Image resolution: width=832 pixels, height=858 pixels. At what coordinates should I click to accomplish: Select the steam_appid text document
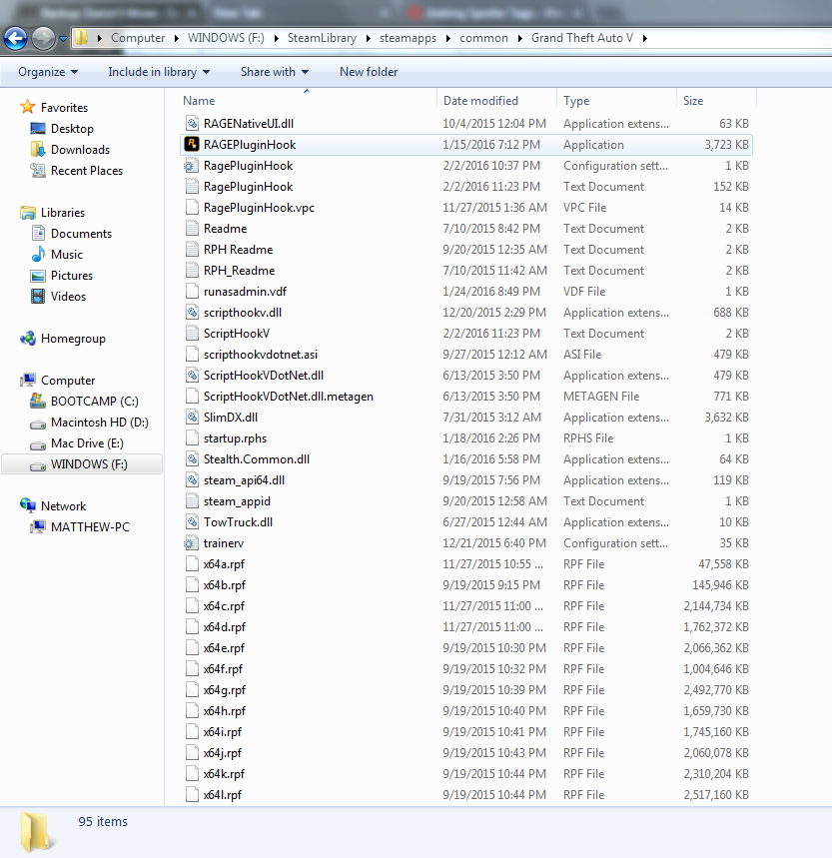click(x=466, y=501)
